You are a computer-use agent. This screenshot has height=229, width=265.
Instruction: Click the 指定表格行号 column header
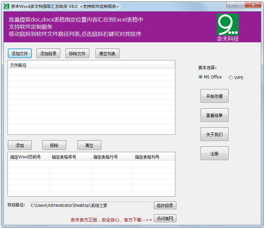pyautogui.click(x=112, y=157)
